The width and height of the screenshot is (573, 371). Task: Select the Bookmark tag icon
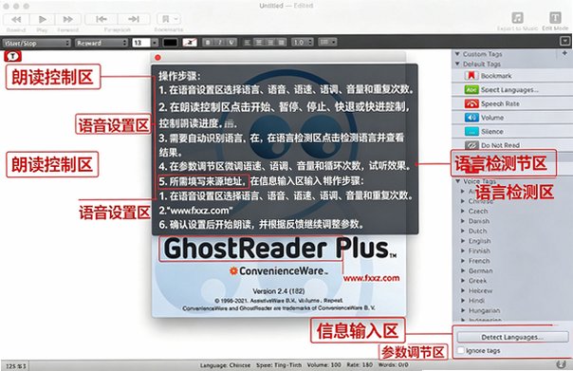(471, 76)
